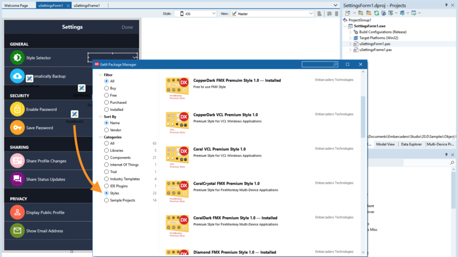Open the editor tabs overflow dropdown
This screenshot has width=458, height=257.
[x=335, y=5]
